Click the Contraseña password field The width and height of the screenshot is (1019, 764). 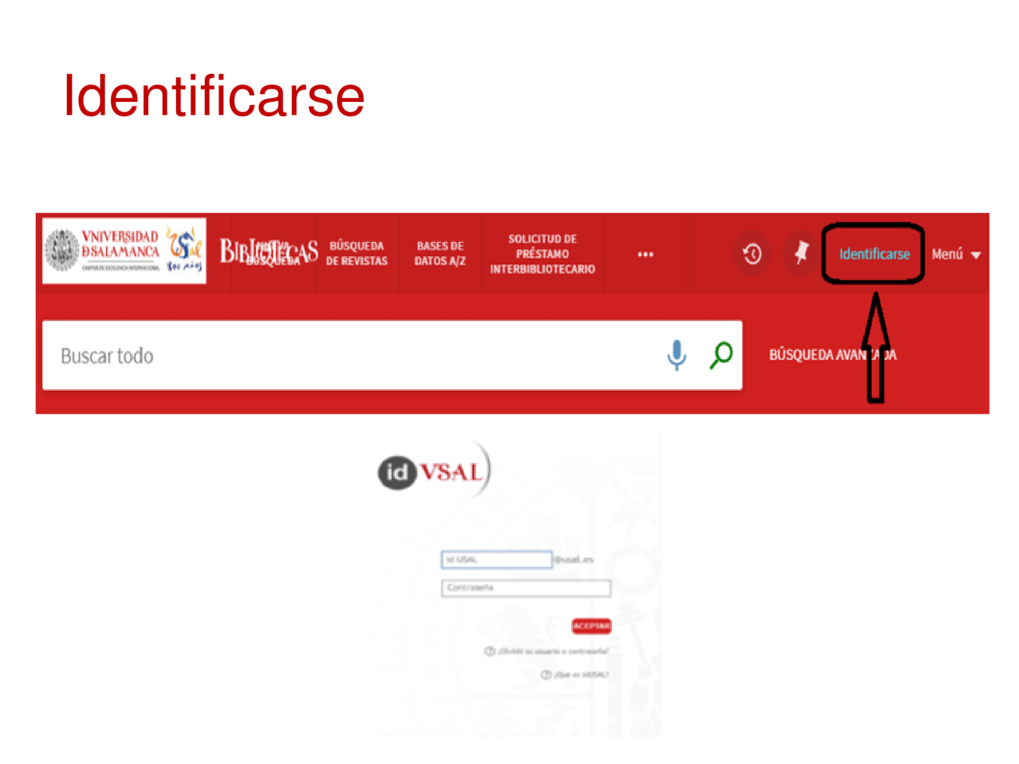click(x=526, y=588)
